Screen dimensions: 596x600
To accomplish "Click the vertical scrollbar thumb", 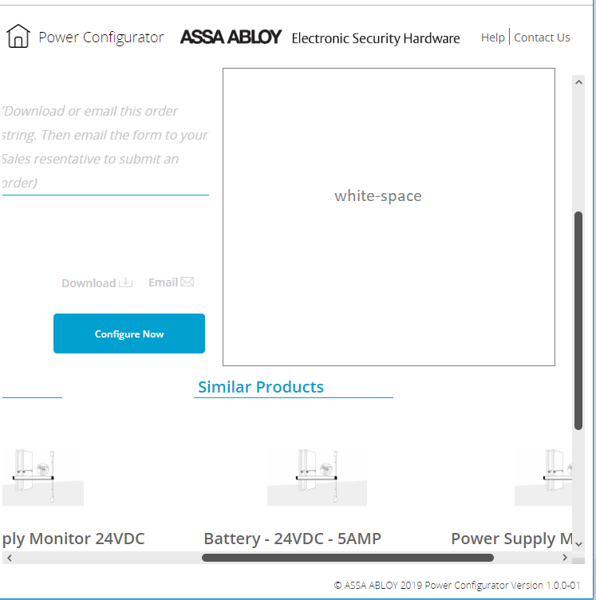I will click(579, 319).
